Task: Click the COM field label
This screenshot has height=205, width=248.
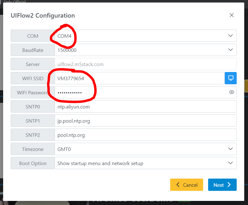Action: pyautogui.click(x=33, y=36)
